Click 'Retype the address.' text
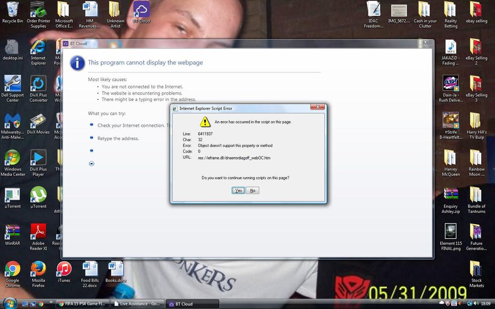 click(x=118, y=139)
